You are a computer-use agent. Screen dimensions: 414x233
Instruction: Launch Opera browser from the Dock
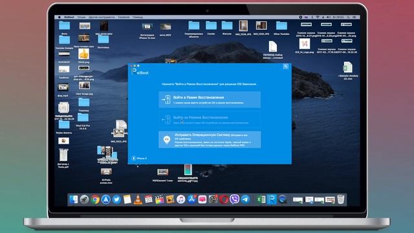224,199
